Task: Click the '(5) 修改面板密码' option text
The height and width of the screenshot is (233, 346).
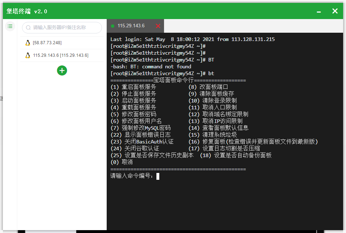Action: coord(133,114)
